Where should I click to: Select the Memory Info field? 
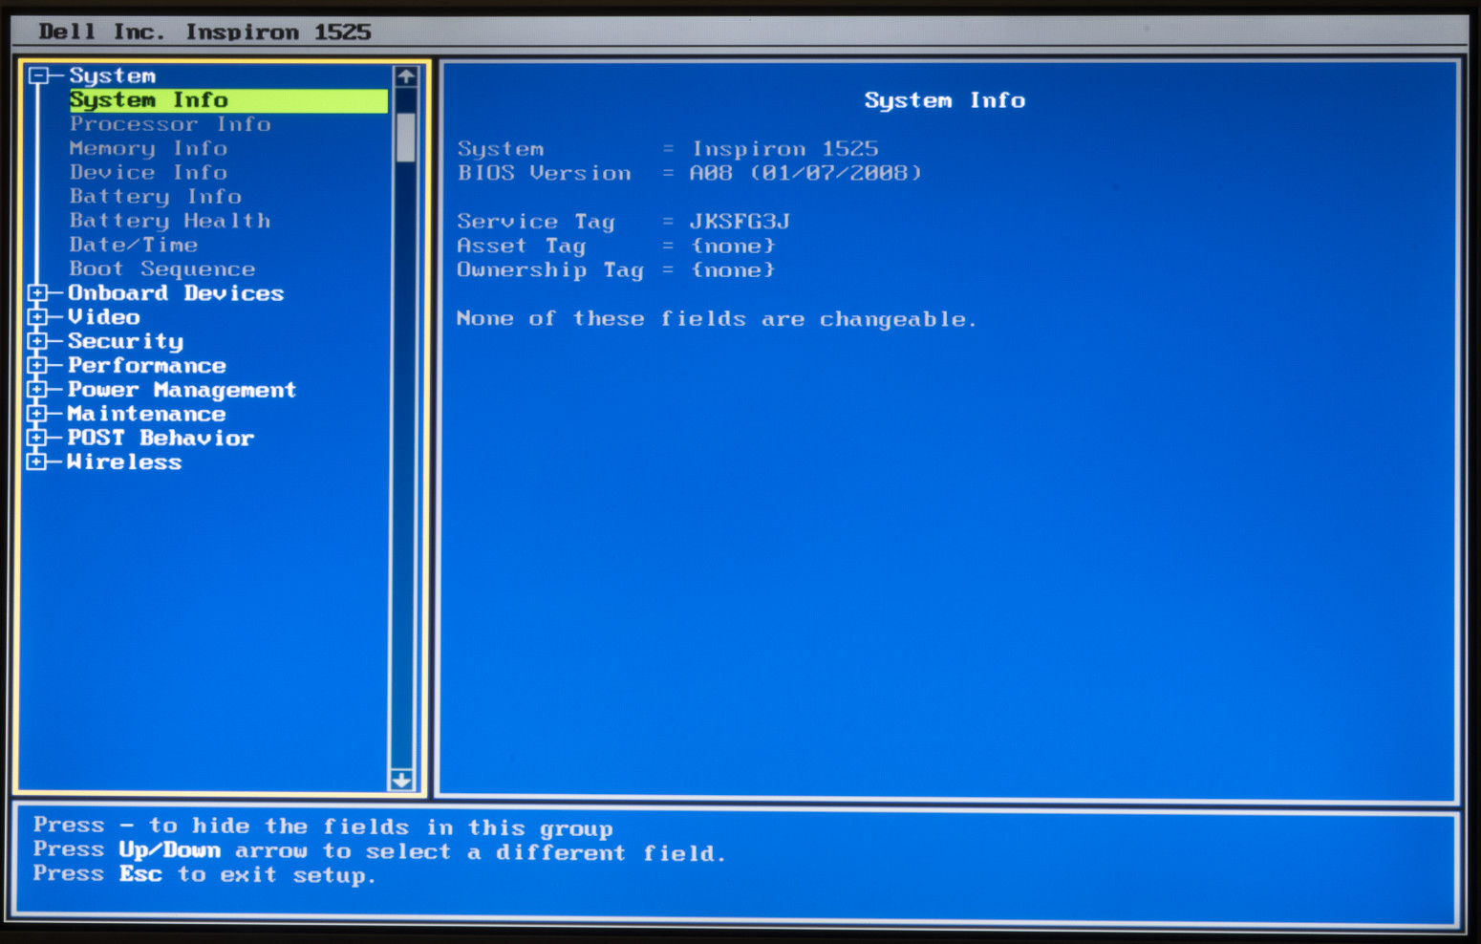tap(148, 148)
